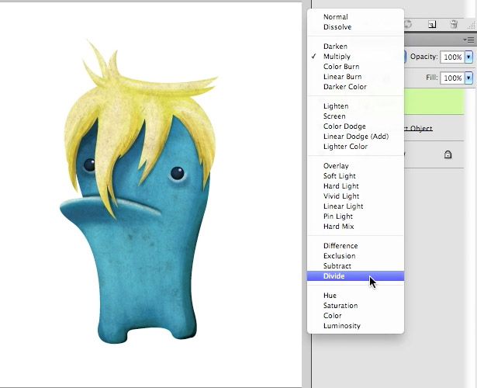The width and height of the screenshot is (477, 388).
Task: Pick Linear Dodge (Add) mode
Action: 355,137
